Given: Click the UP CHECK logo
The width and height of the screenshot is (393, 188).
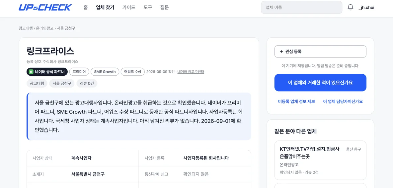Looking at the screenshot, I should pos(45,8).
